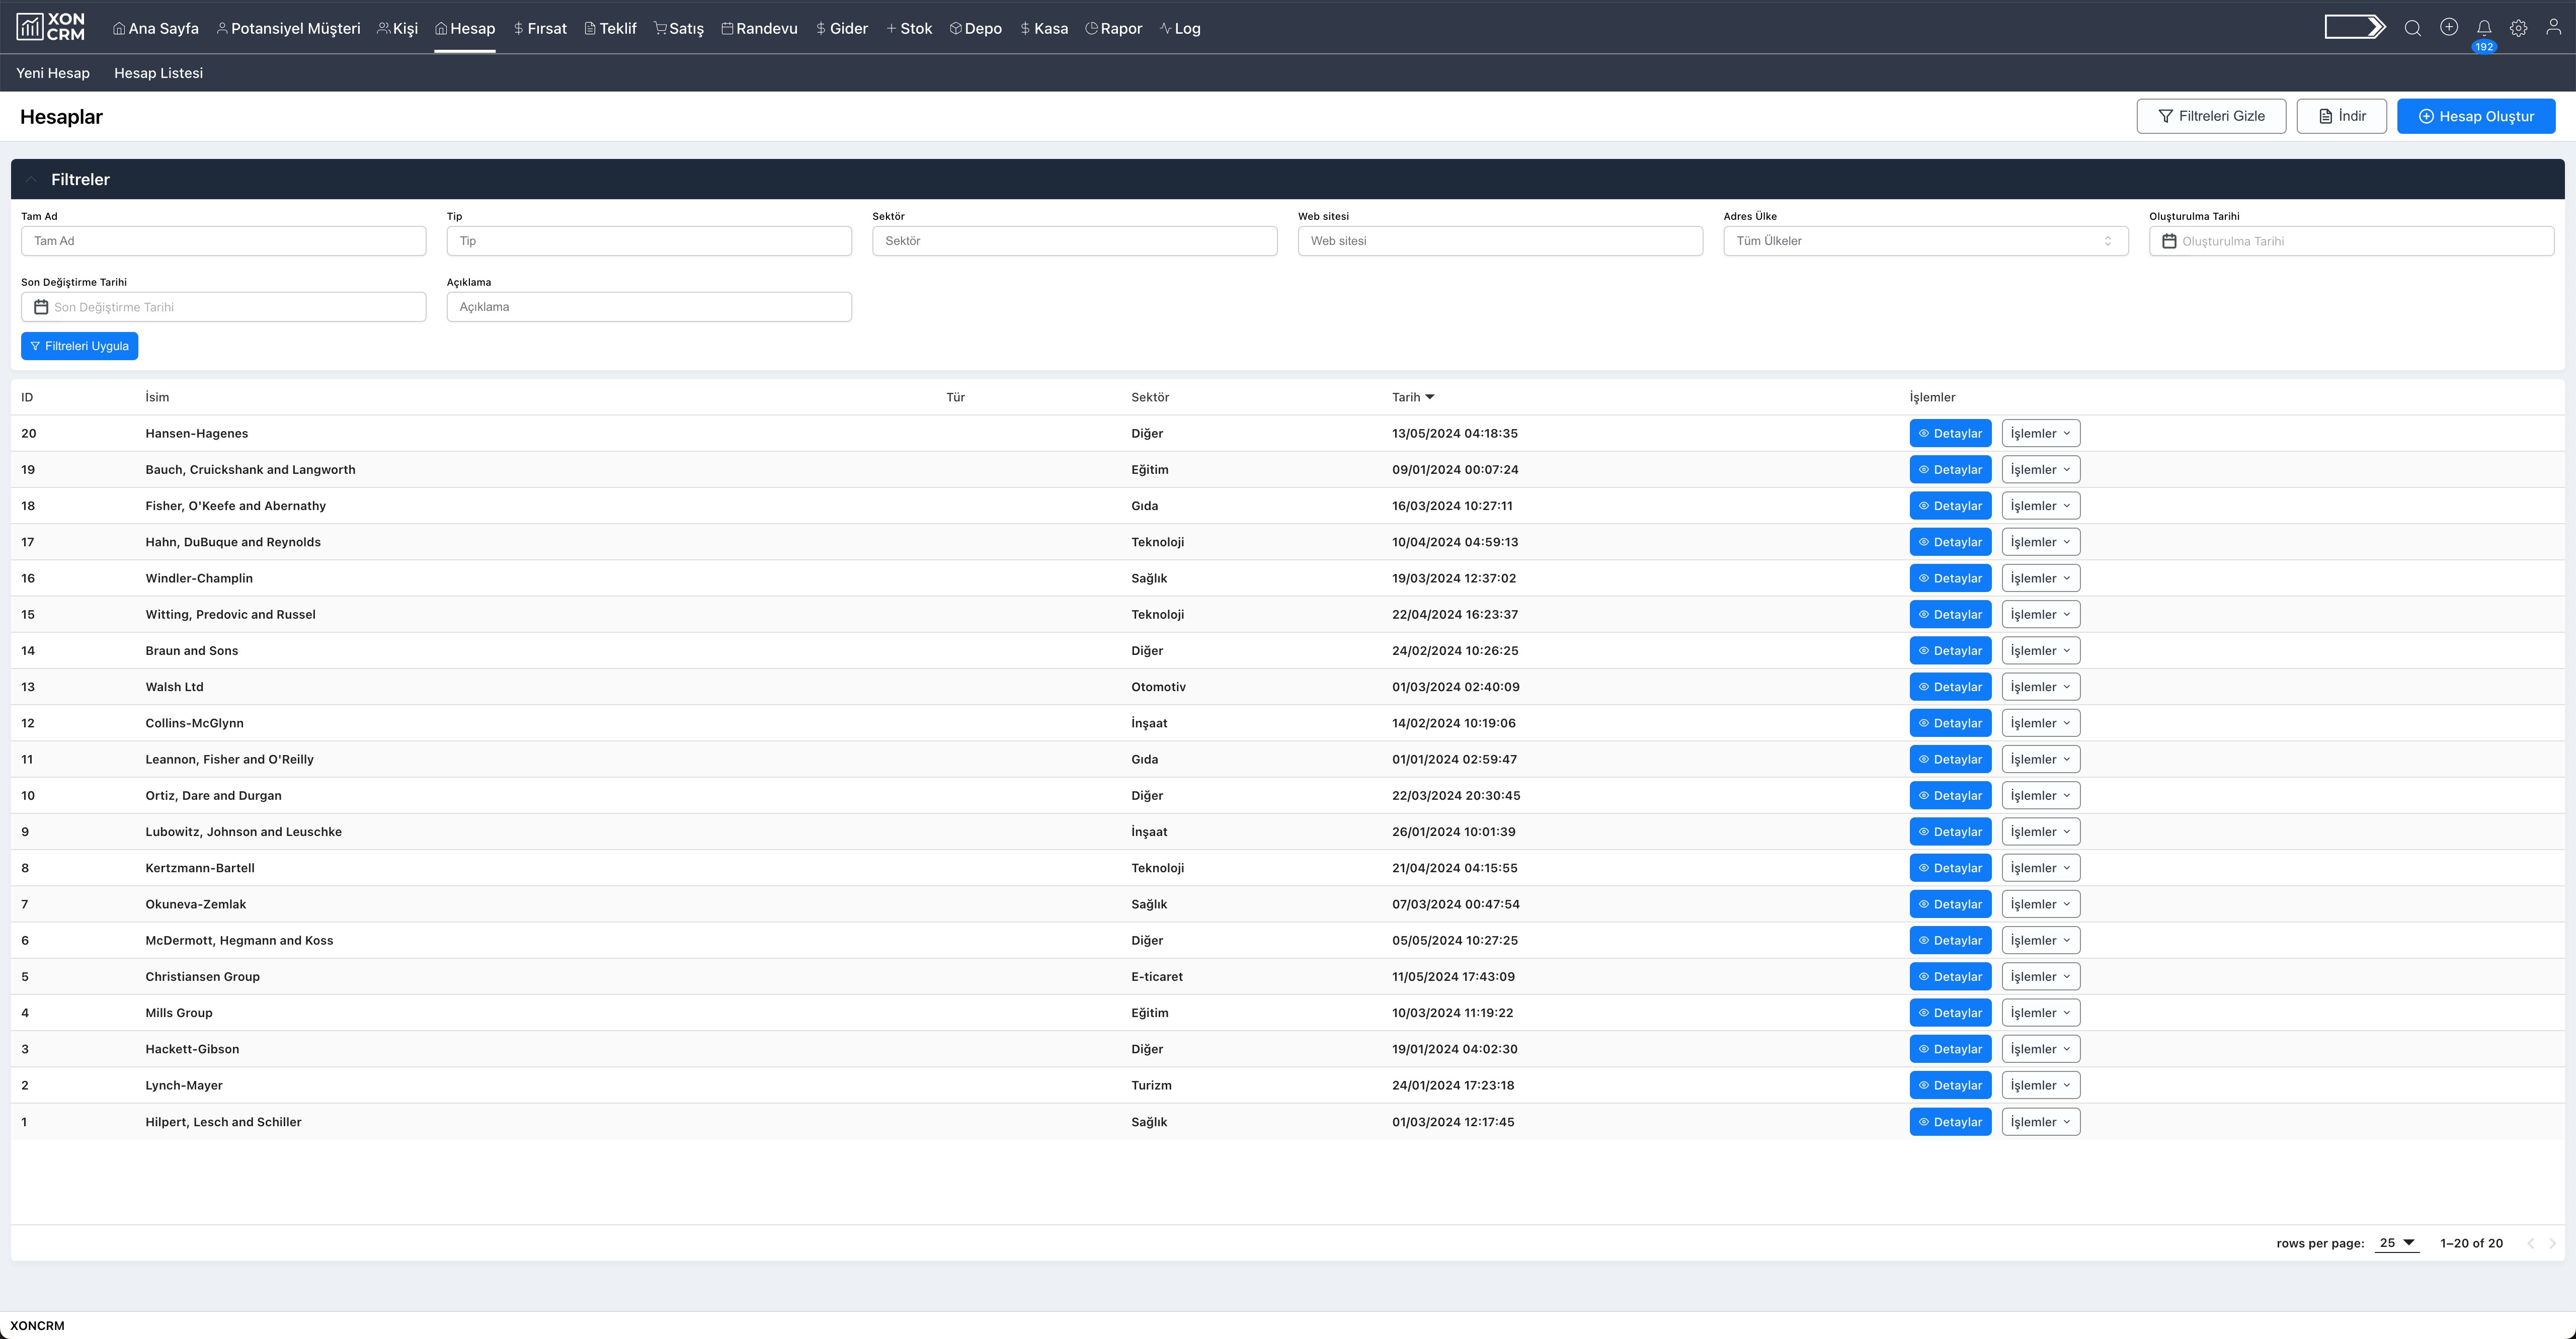The height and width of the screenshot is (1339, 2576).
Task: Expand İşlemler dropdown for Walsh Ltd
Action: pyautogui.click(x=2040, y=687)
